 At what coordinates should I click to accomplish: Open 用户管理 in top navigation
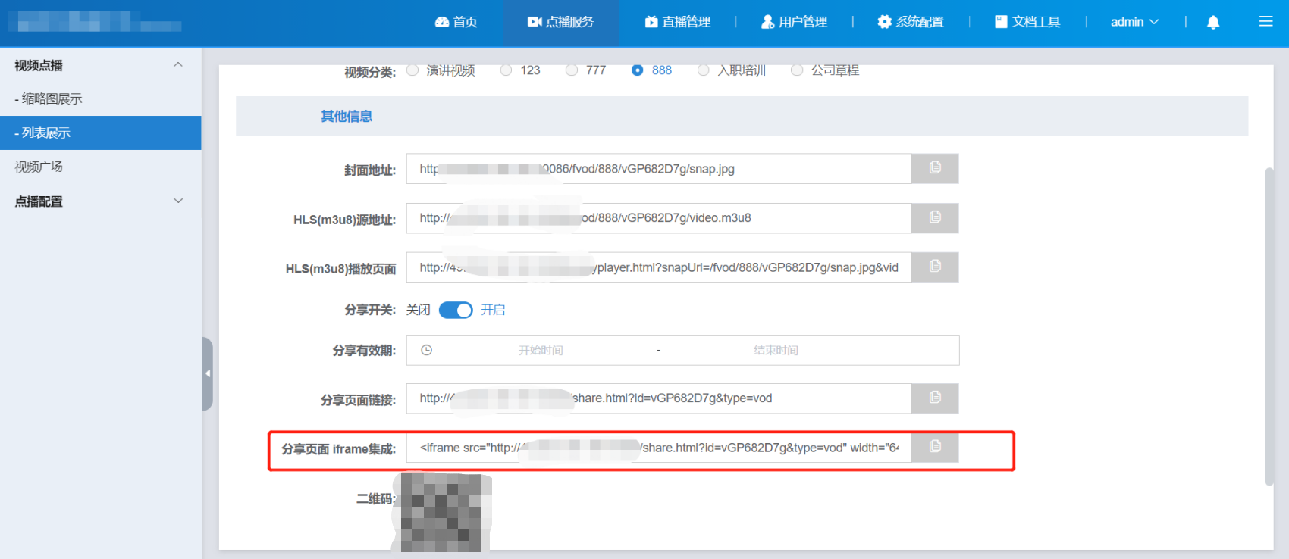(795, 22)
